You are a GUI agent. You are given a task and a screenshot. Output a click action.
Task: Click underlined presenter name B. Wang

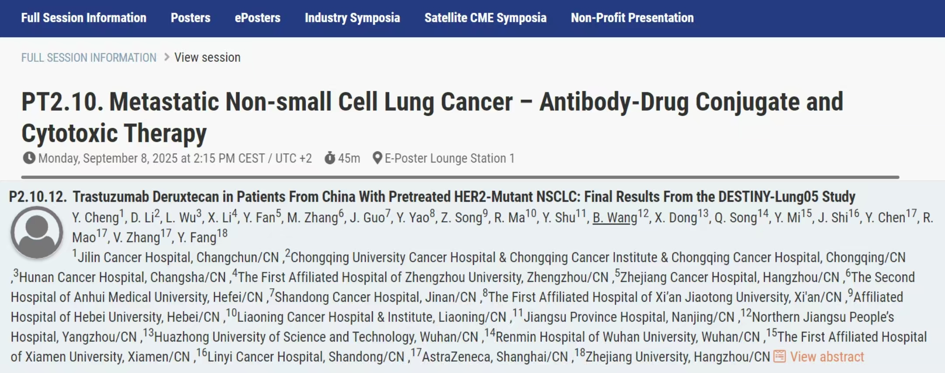pos(614,218)
